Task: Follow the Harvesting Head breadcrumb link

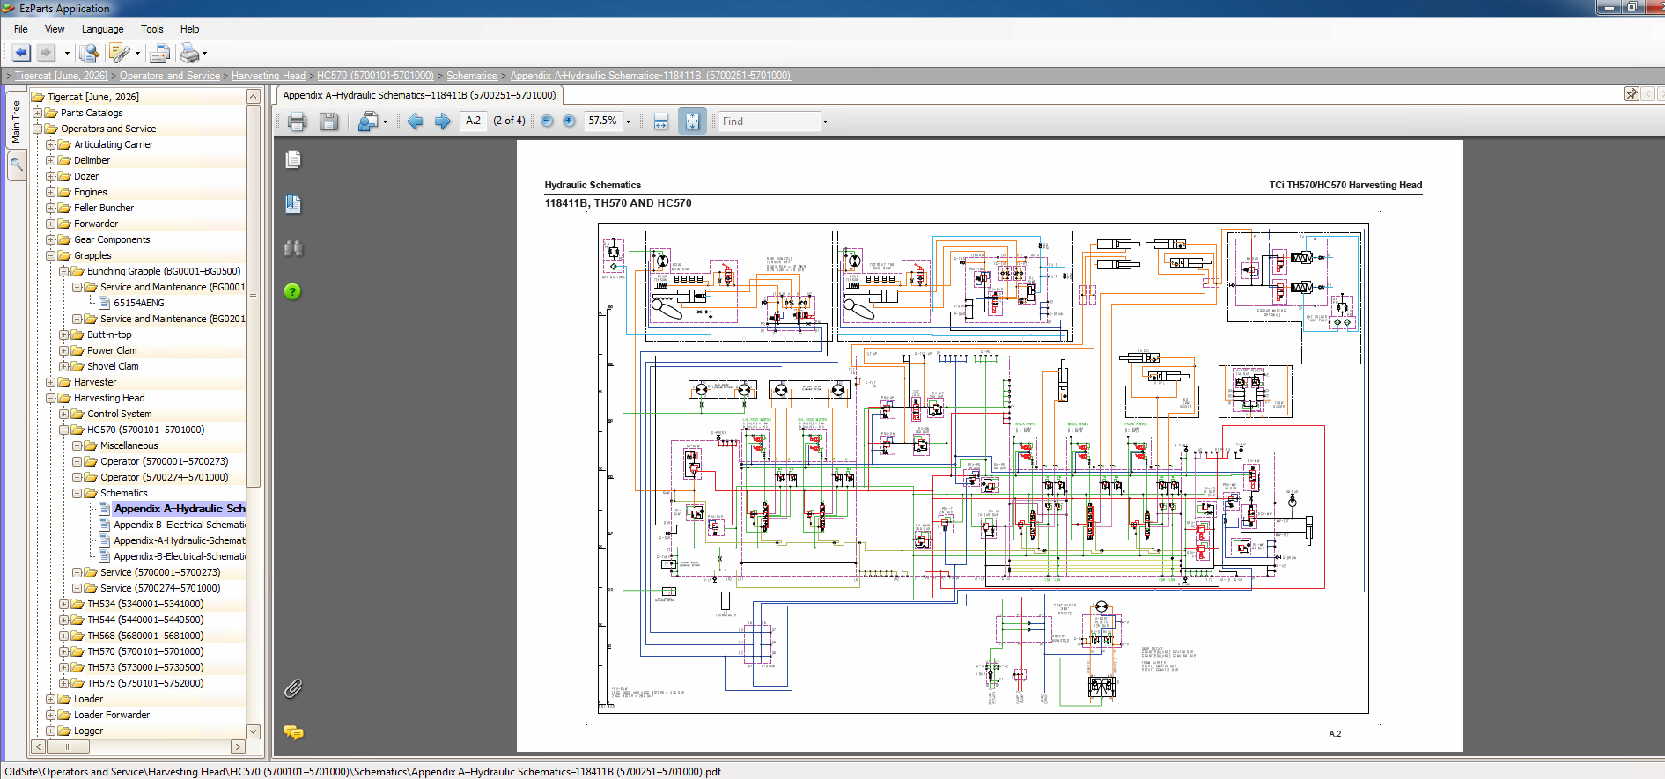Action: tap(269, 76)
